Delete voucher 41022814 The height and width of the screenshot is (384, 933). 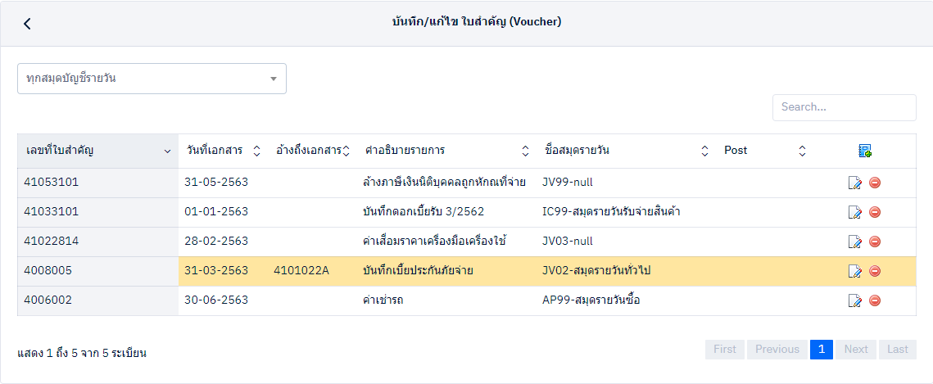pos(875,242)
